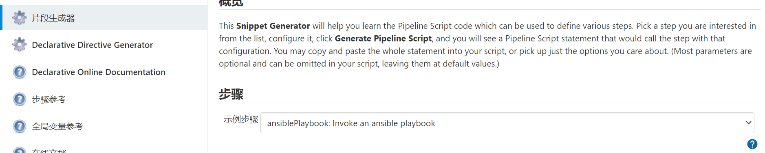Open the cut-off 在线文档 sidebar link
Viewport: 765px width, 153px height.
coord(49,151)
